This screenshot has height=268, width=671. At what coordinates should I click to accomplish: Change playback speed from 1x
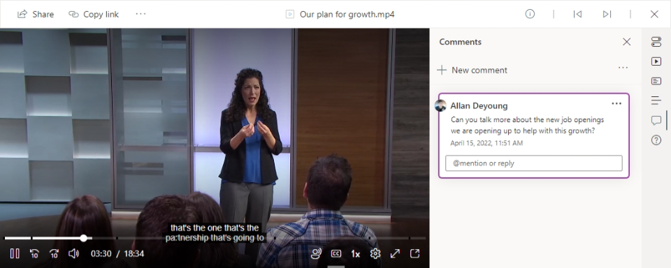[x=355, y=254]
